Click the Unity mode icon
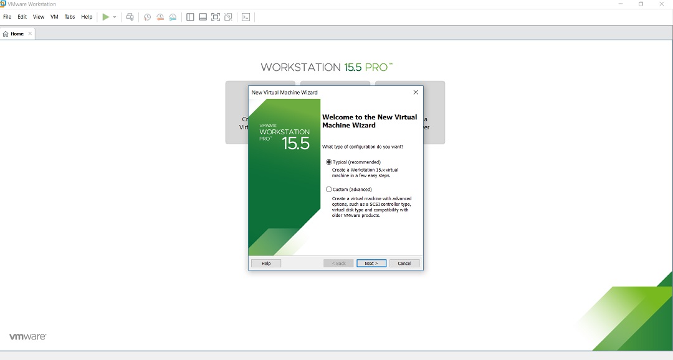Image resolution: width=673 pixels, height=360 pixels. pyautogui.click(x=228, y=17)
